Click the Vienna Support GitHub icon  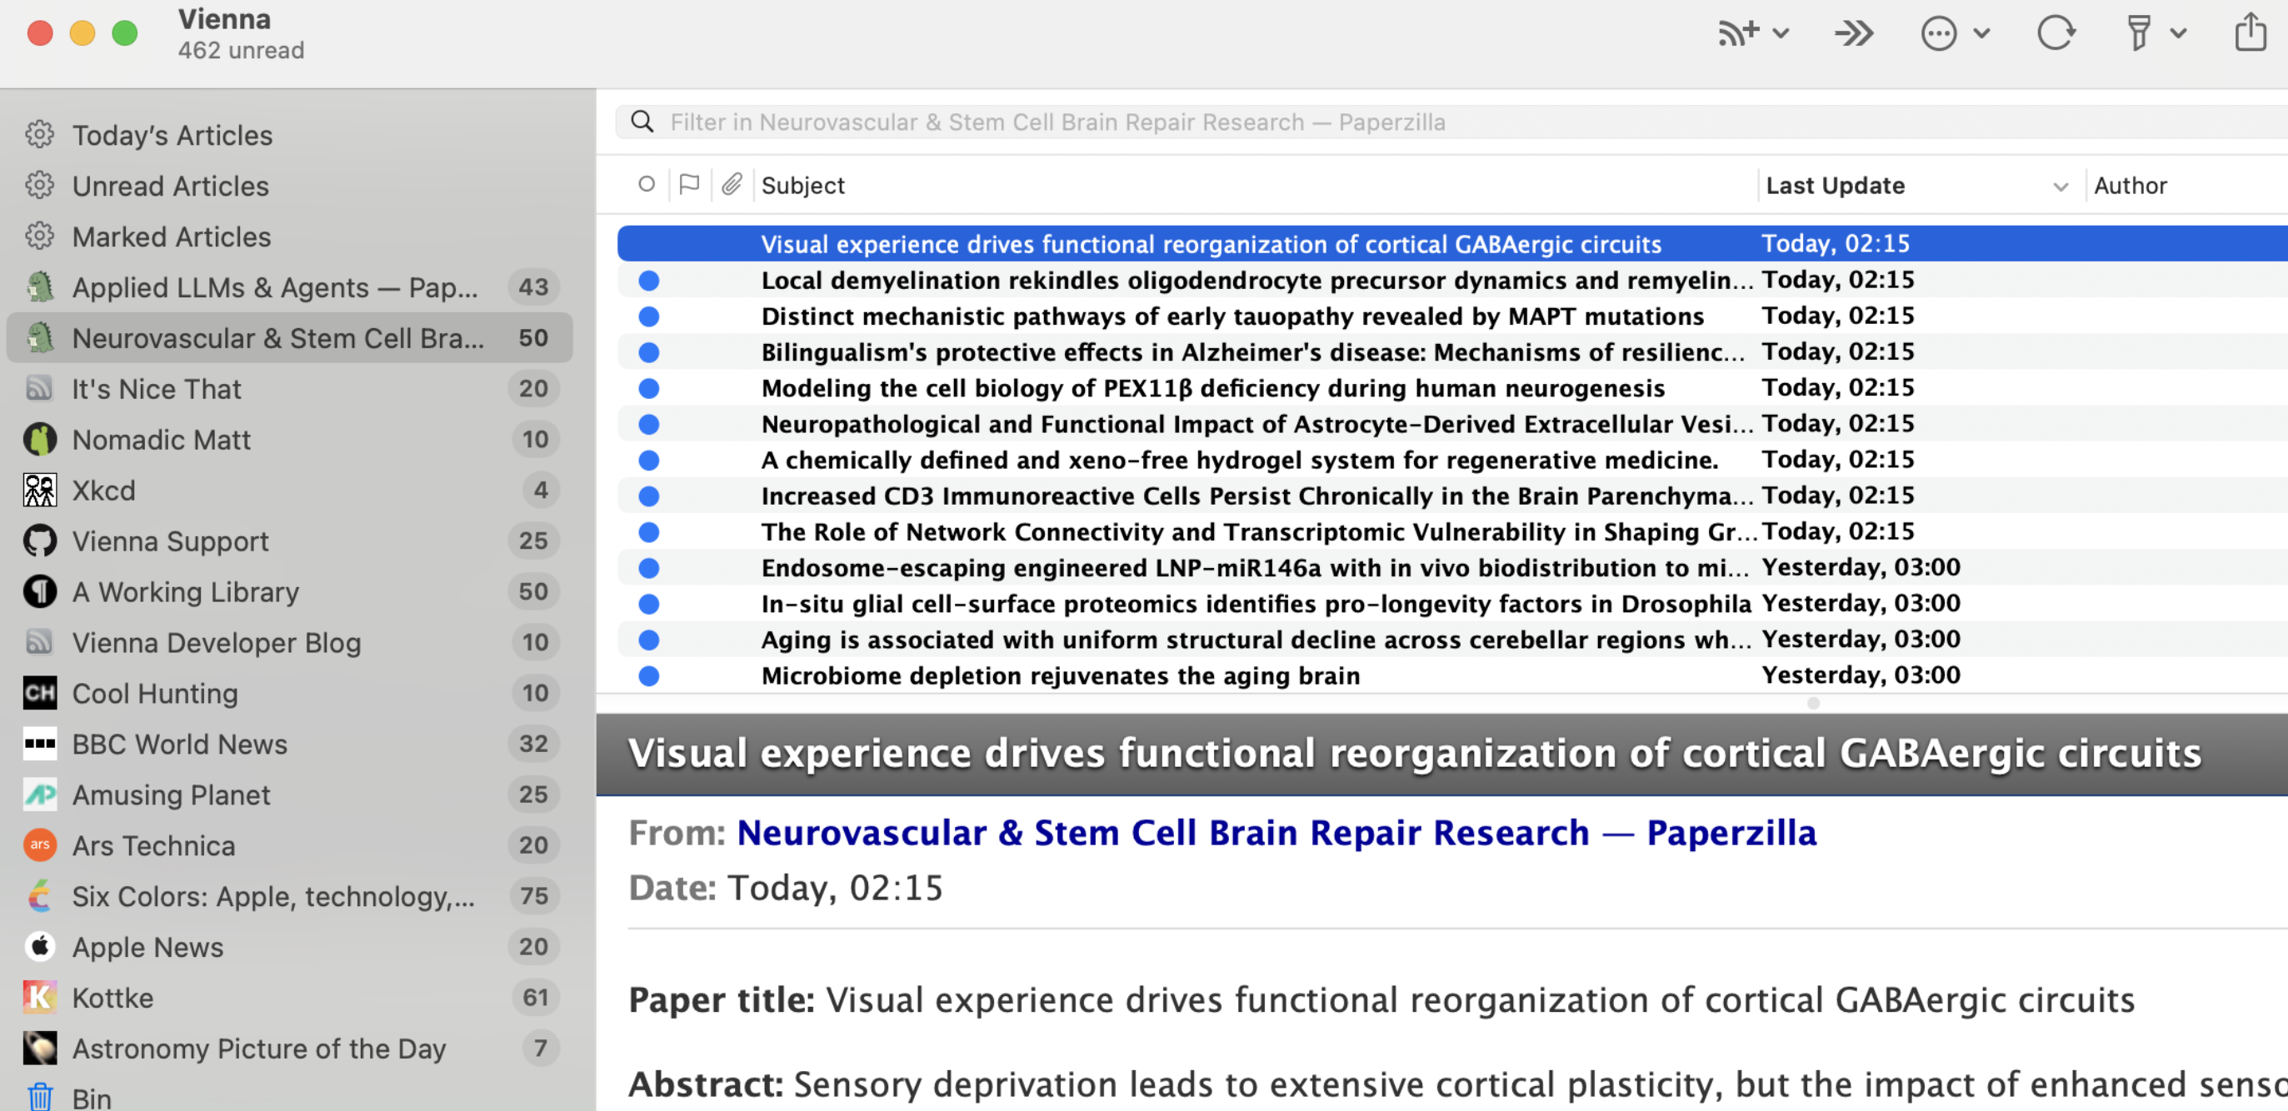(x=40, y=541)
